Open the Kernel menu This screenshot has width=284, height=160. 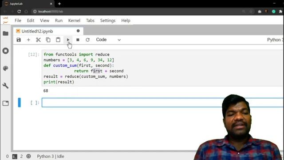click(74, 20)
